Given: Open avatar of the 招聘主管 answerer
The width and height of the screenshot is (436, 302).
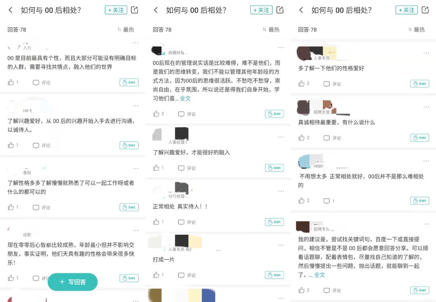Looking at the screenshot, I should (304, 107).
